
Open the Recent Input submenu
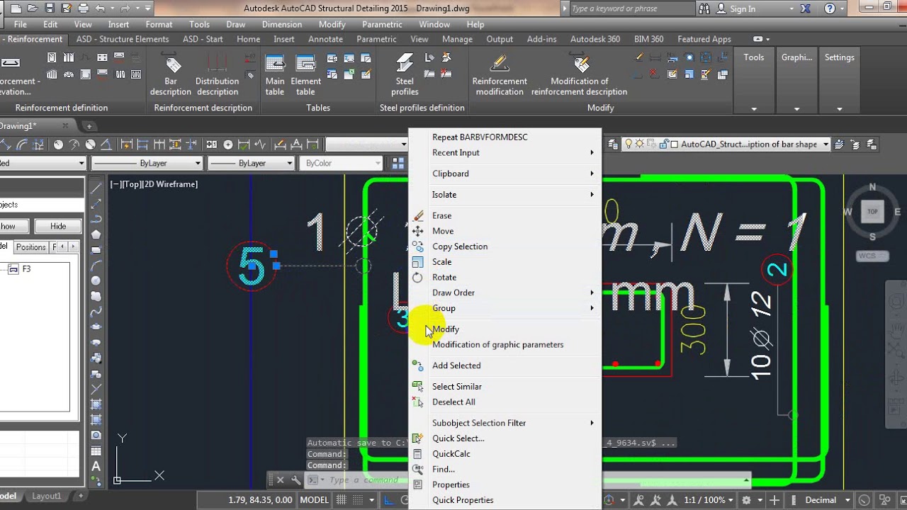point(505,153)
